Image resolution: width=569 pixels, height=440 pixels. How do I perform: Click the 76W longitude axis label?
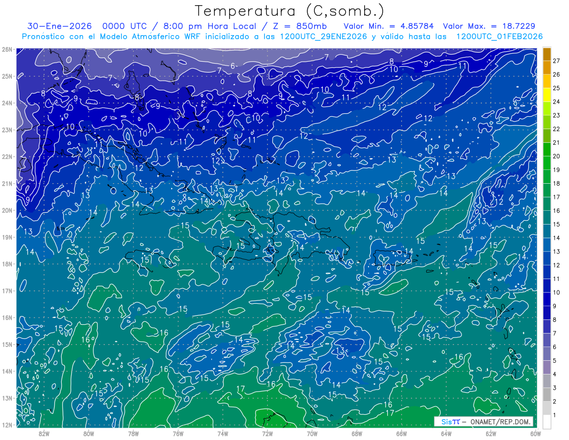point(178,433)
